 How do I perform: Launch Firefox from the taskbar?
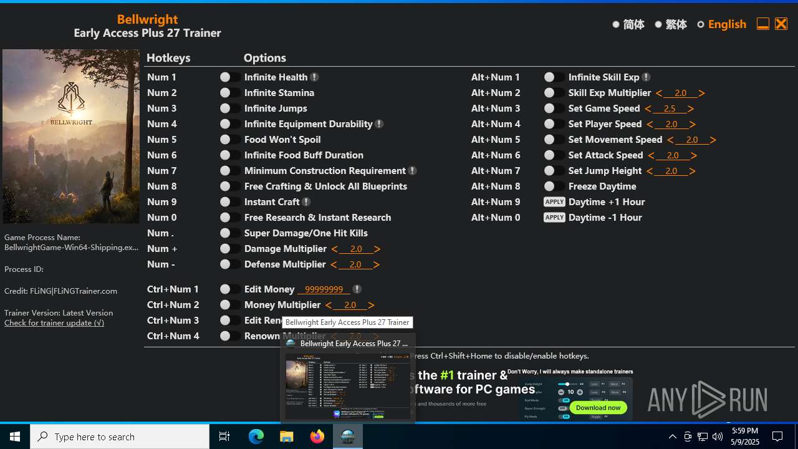tap(317, 437)
